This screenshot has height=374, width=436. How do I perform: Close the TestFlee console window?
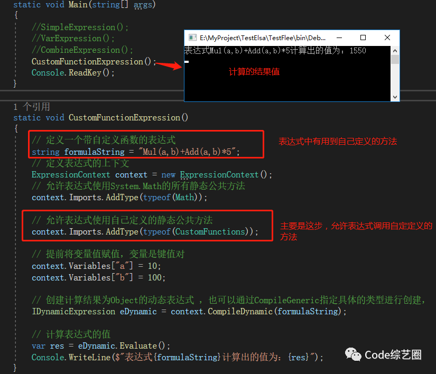tap(387, 38)
